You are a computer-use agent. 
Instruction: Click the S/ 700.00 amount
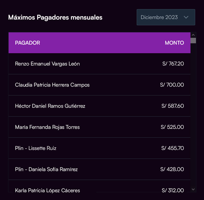tap(172, 85)
